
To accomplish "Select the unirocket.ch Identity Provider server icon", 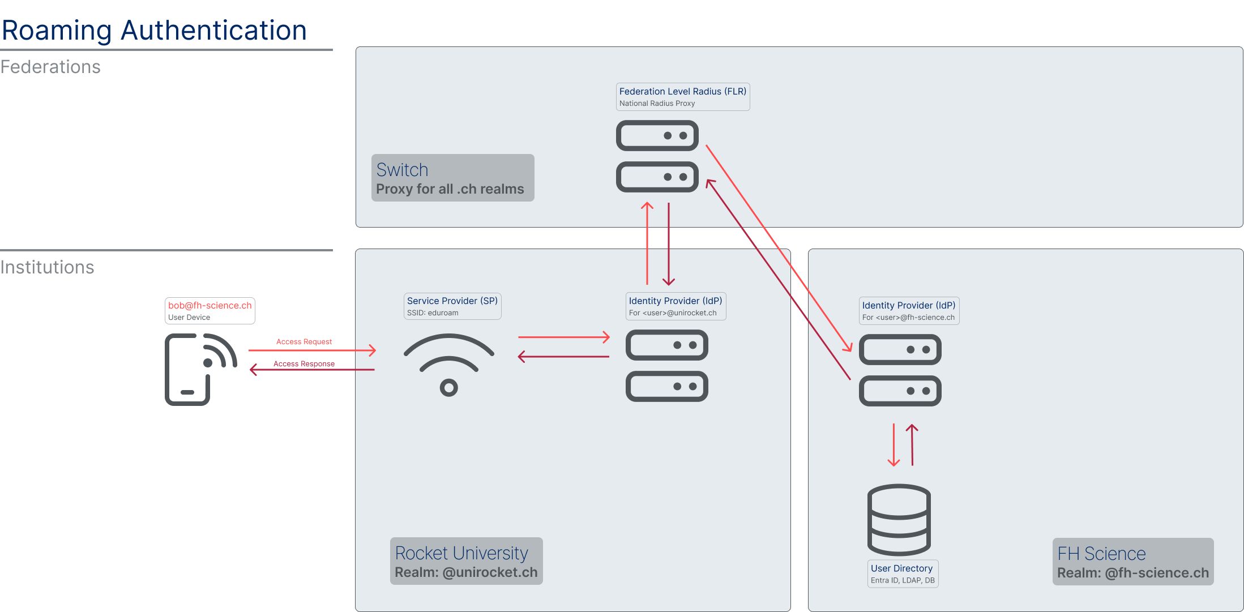I will click(x=666, y=366).
